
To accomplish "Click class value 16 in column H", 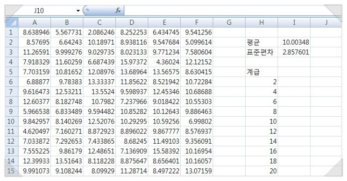I will [262, 151].
